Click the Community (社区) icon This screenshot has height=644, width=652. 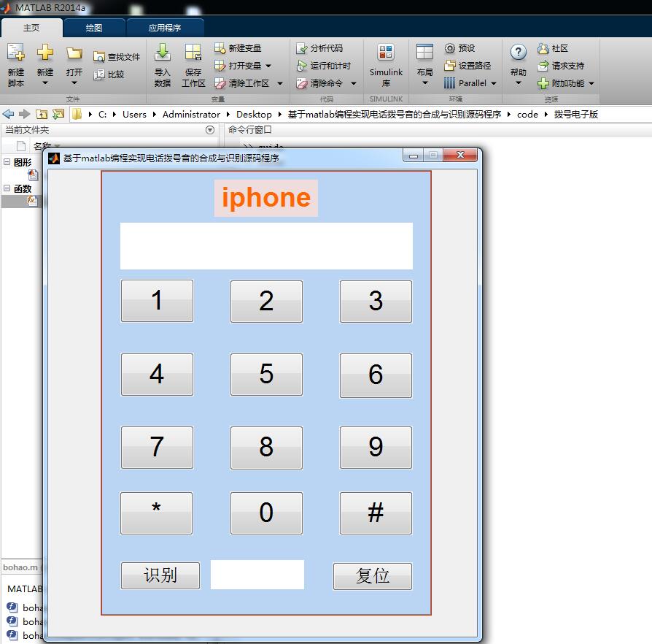(543, 48)
